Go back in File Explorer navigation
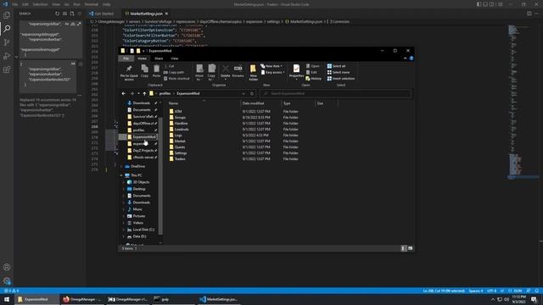This screenshot has width=543, height=305. [124, 93]
